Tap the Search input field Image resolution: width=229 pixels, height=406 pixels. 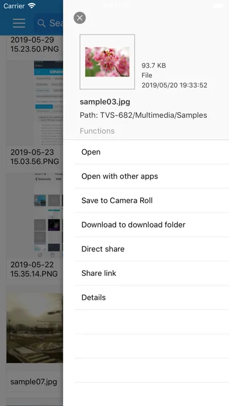(48, 23)
